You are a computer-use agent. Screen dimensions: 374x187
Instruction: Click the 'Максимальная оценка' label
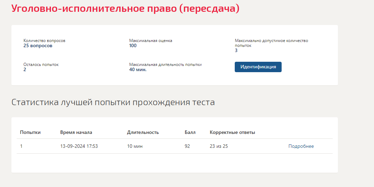point(151,41)
